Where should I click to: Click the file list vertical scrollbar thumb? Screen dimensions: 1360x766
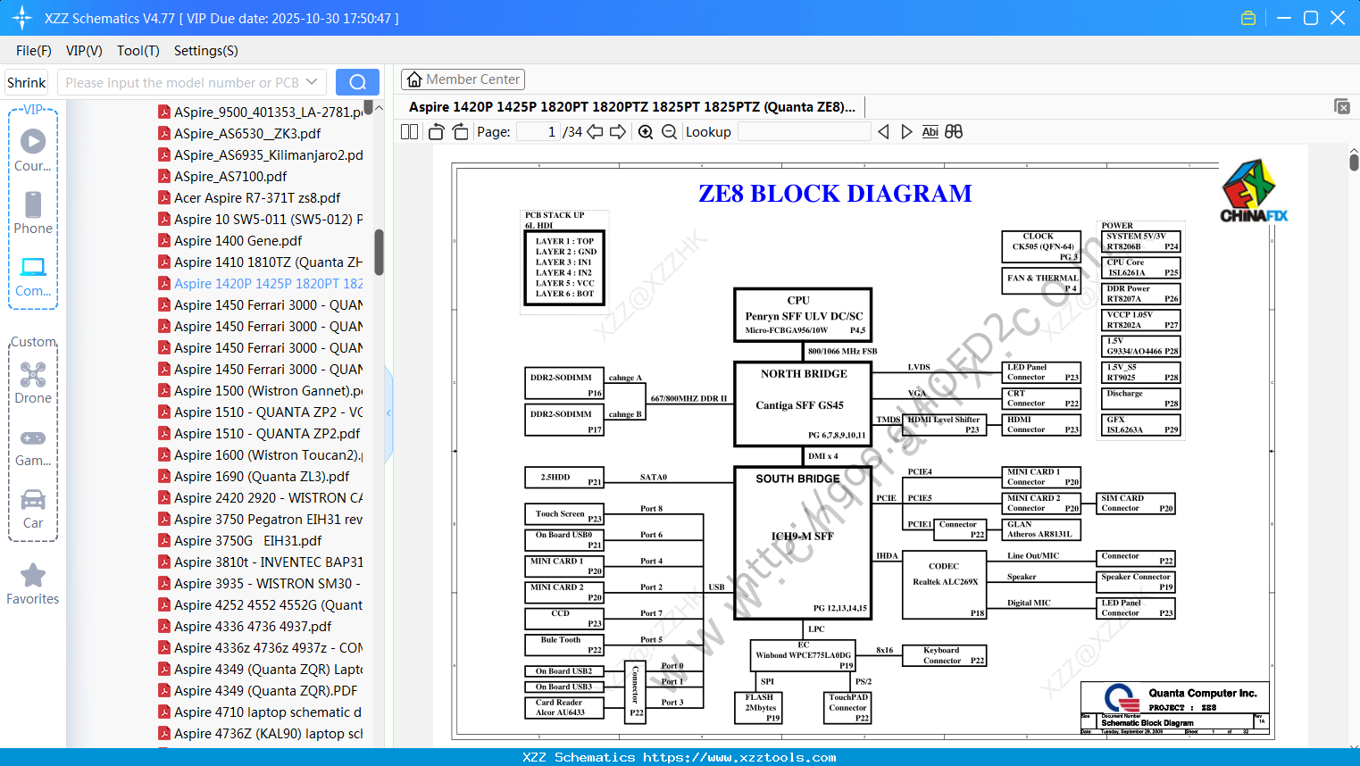(x=379, y=253)
